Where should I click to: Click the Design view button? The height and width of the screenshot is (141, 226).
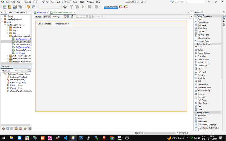pyautogui.click(x=47, y=17)
